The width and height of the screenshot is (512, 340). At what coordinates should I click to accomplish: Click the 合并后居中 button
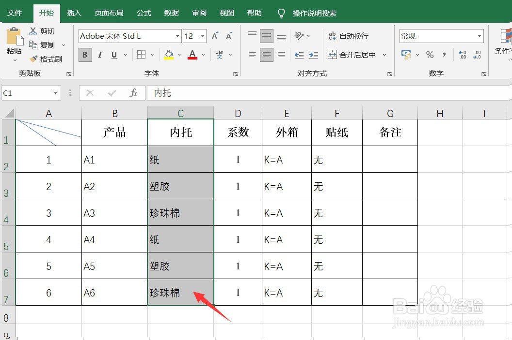(352, 55)
